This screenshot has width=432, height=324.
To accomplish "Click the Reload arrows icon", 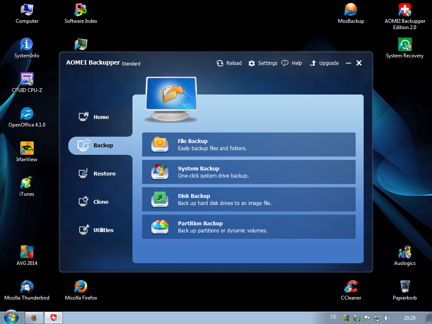I will coord(220,63).
